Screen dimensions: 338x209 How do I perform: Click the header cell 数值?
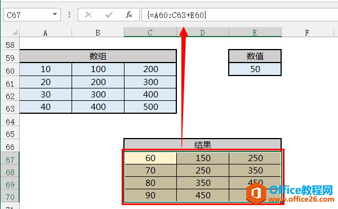pos(255,56)
